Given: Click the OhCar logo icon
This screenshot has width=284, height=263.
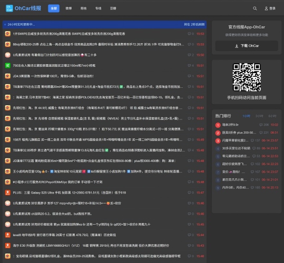Looking at the screenshot, I should (9, 8).
